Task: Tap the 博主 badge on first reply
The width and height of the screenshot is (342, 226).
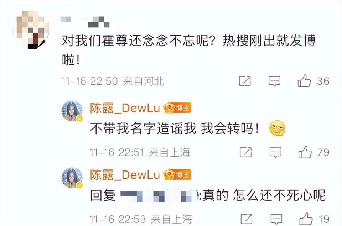Action: (178, 107)
